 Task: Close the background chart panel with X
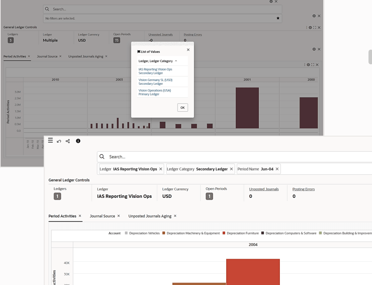pos(317,64)
